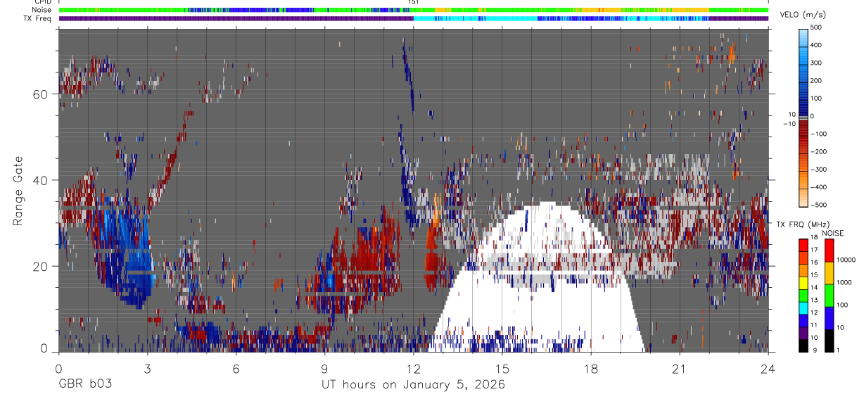Image resolution: width=864 pixels, height=399 pixels.
Task: Click the -100 label on the velocity colorbar
Action: click(819, 134)
